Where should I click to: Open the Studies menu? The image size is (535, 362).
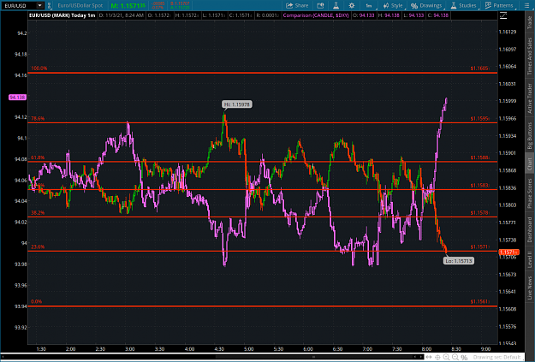coord(463,5)
